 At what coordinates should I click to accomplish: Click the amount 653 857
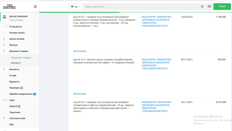click(222, 60)
